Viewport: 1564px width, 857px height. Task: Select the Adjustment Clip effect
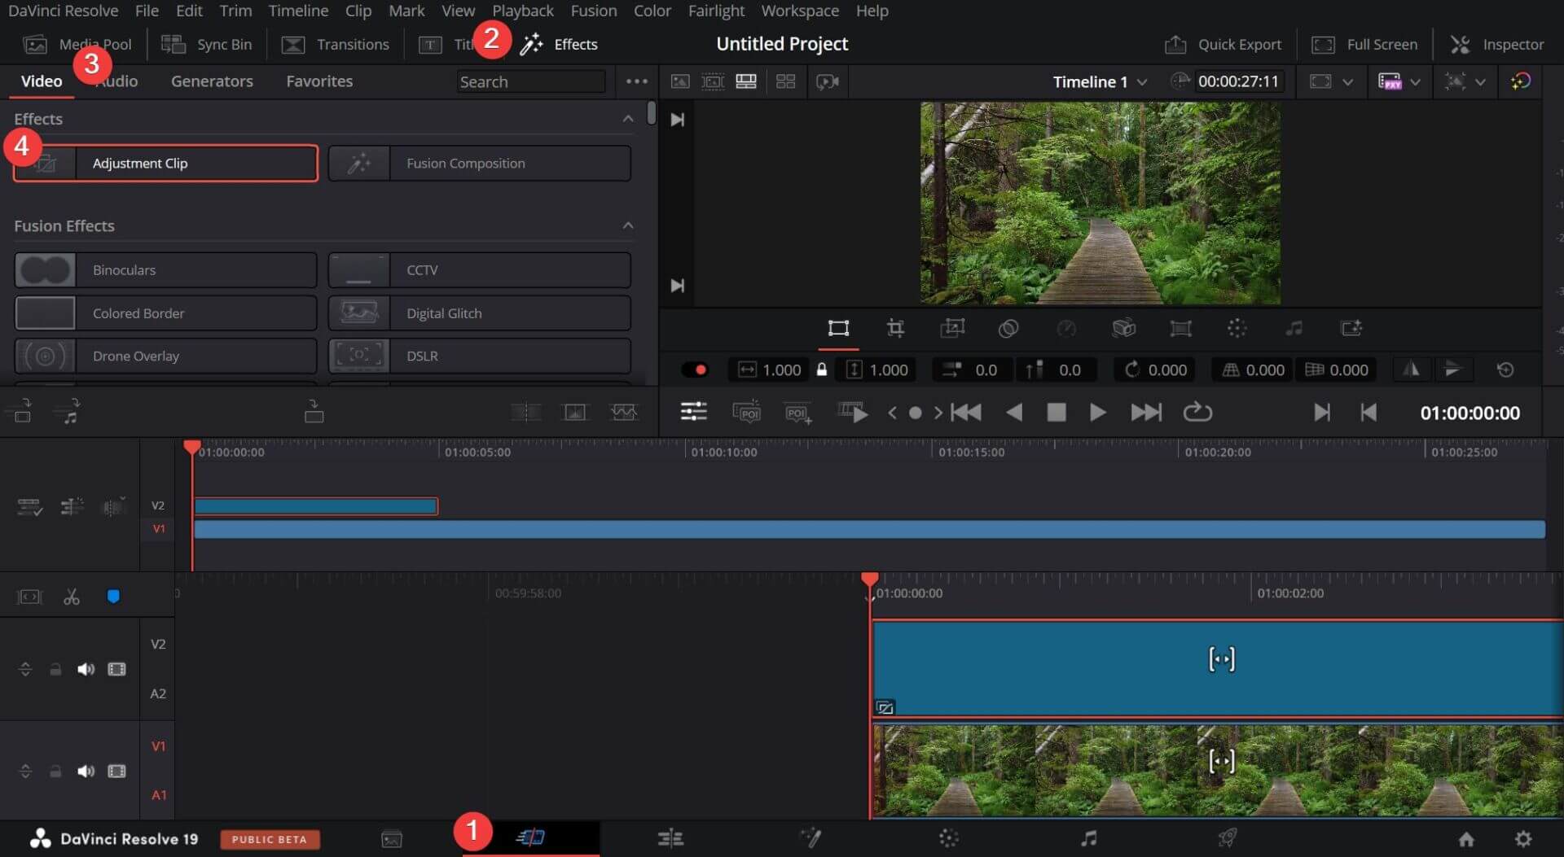(165, 163)
